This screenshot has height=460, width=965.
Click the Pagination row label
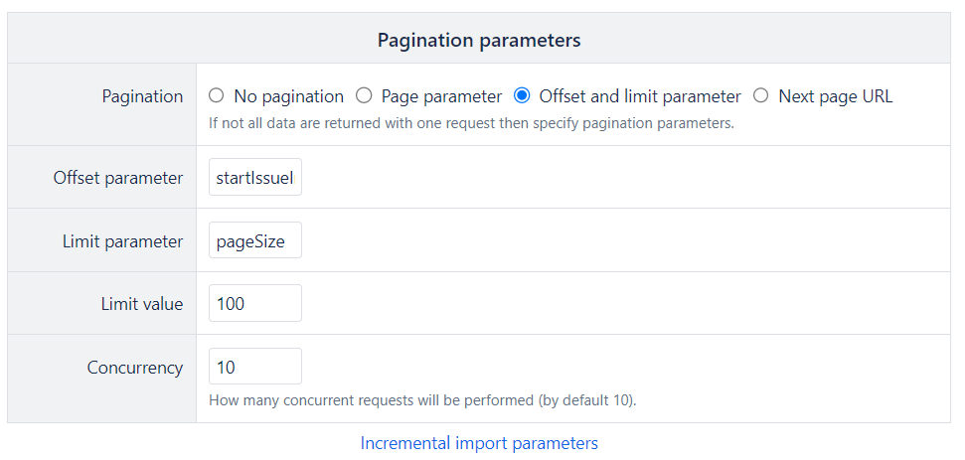pyautogui.click(x=142, y=96)
